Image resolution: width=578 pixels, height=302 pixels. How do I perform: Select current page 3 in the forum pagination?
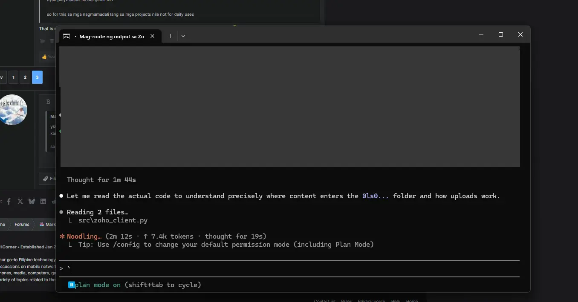click(x=37, y=77)
